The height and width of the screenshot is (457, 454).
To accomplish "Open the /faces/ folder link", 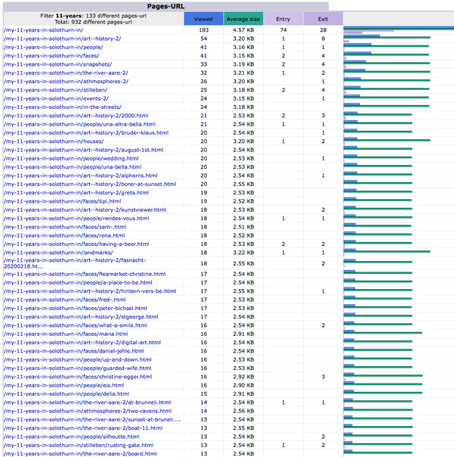I will [51, 56].
